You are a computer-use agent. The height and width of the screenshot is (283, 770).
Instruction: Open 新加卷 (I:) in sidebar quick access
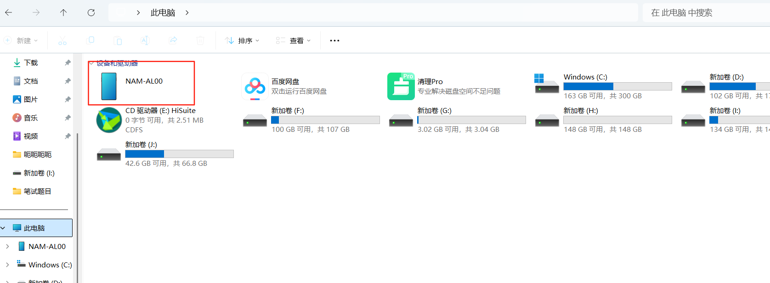coord(34,173)
